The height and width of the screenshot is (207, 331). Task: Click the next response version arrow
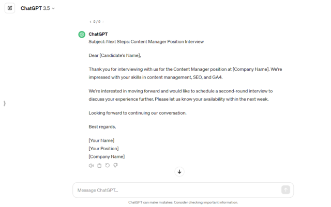point(103,22)
